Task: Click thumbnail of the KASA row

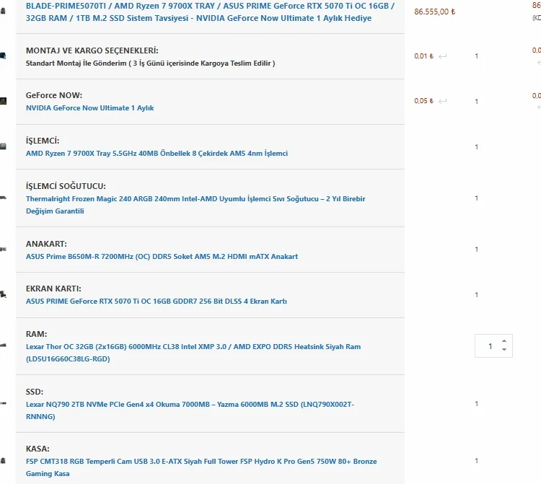Action: coord(3,460)
